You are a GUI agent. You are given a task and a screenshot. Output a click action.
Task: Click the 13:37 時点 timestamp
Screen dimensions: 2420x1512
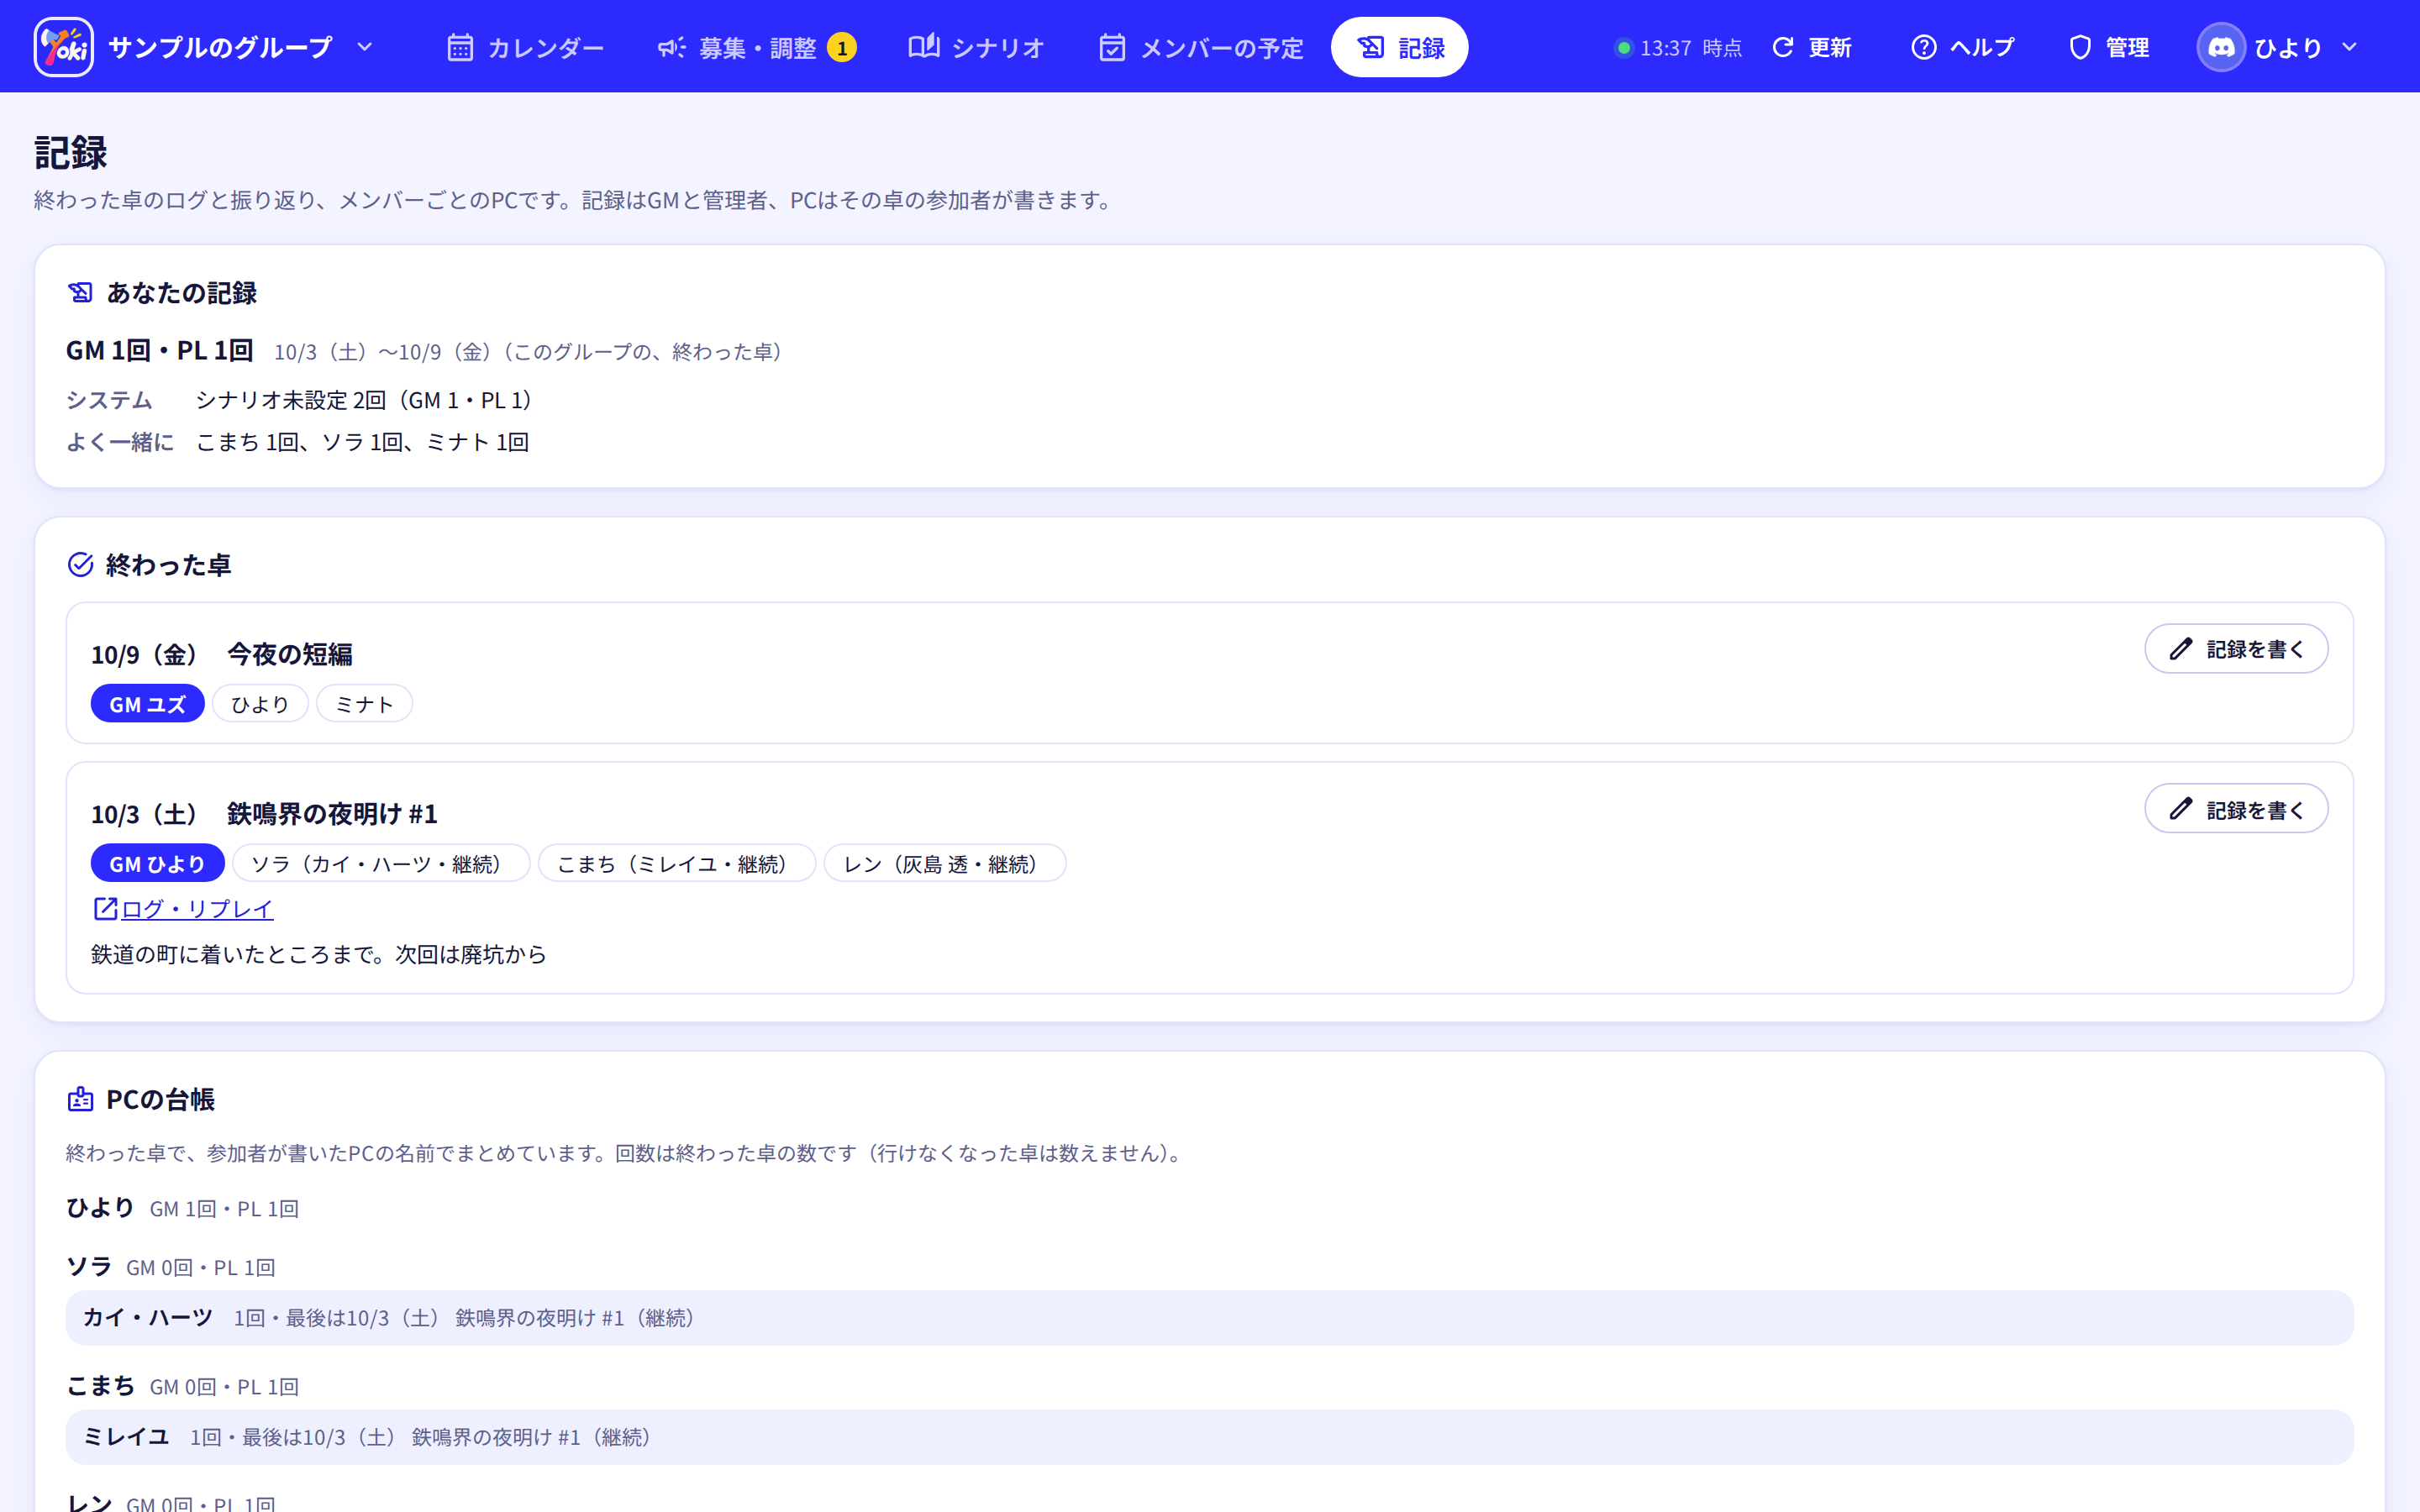pos(1691,48)
